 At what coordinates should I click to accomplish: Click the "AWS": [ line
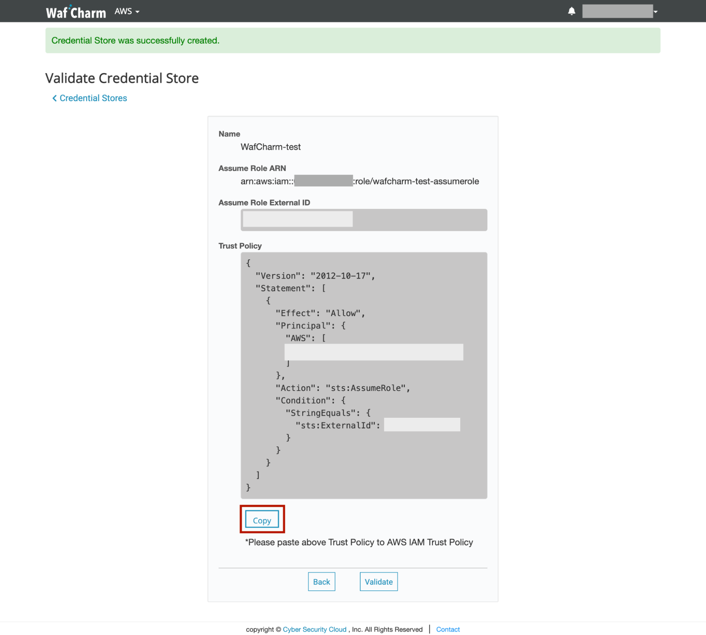pos(305,338)
